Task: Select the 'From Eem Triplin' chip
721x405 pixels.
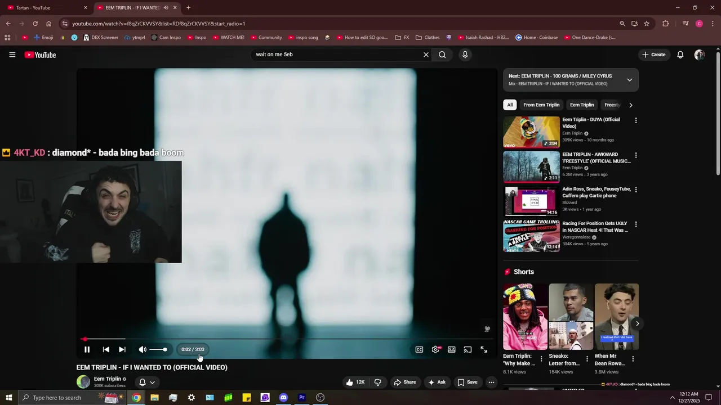Action: tap(541, 105)
